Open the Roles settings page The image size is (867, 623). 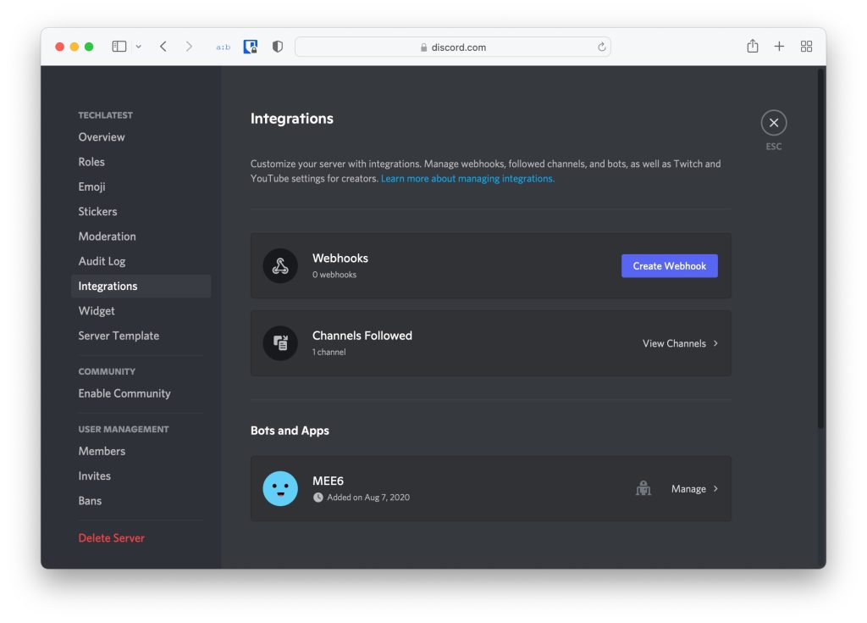[141, 162]
